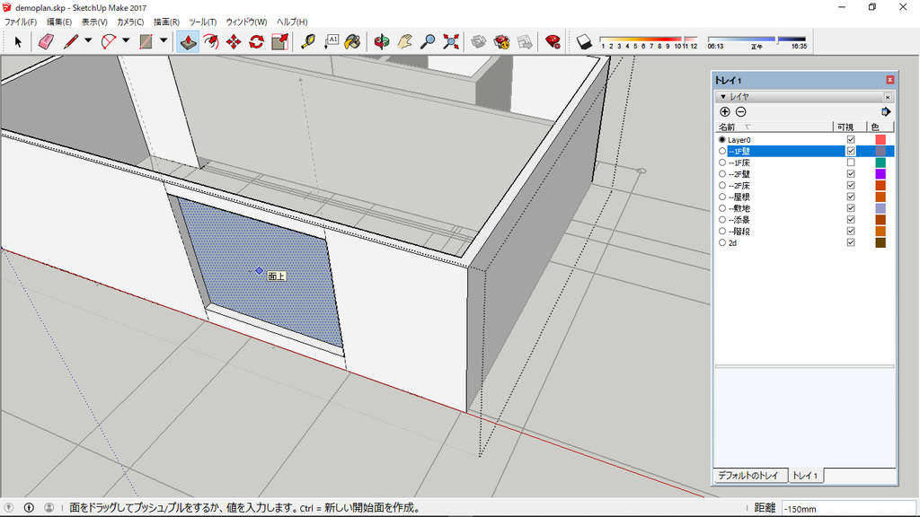Click the sign-in person status icon
The width and height of the screenshot is (920, 517).
pos(49,508)
